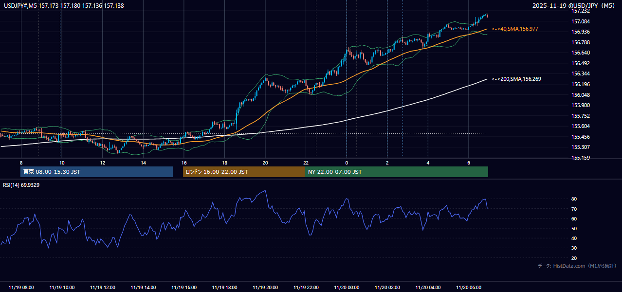This screenshot has height=292, width=622.
Task: Click price level 156.196 on the axis
Action: pyautogui.click(x=581, y=84)
